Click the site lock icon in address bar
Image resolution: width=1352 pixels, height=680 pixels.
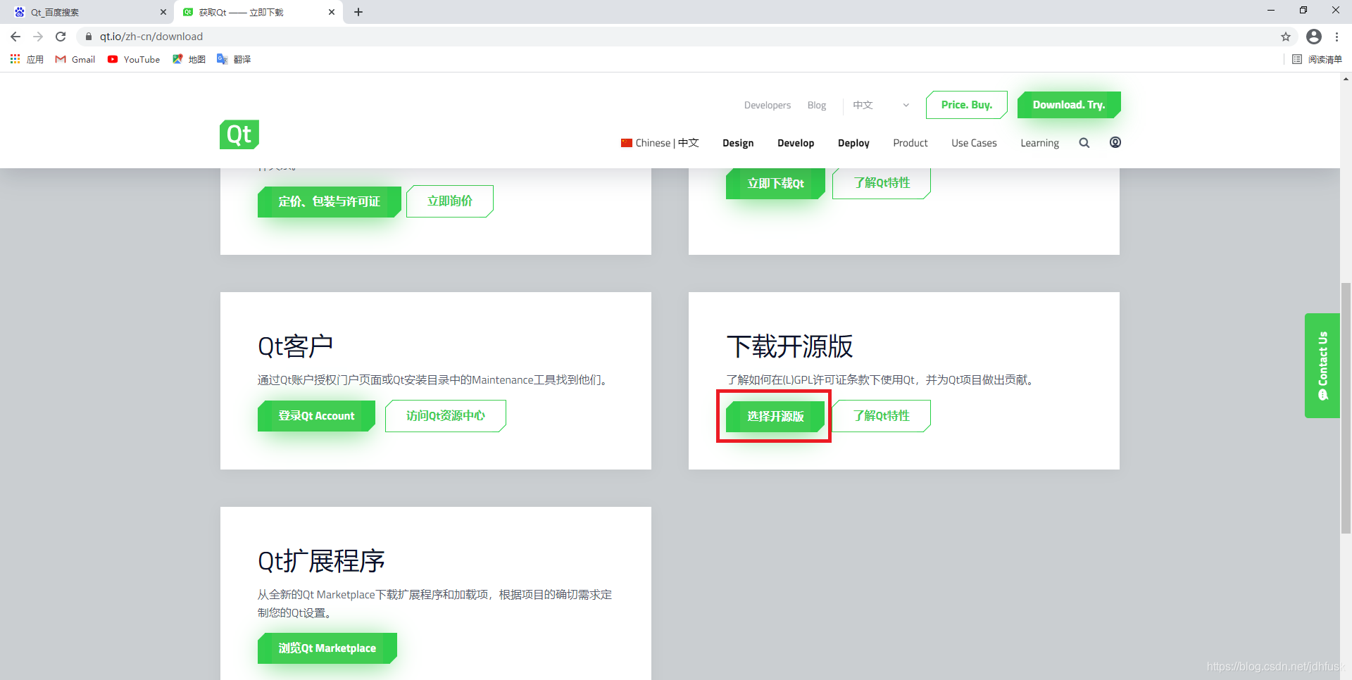(89, 37)
